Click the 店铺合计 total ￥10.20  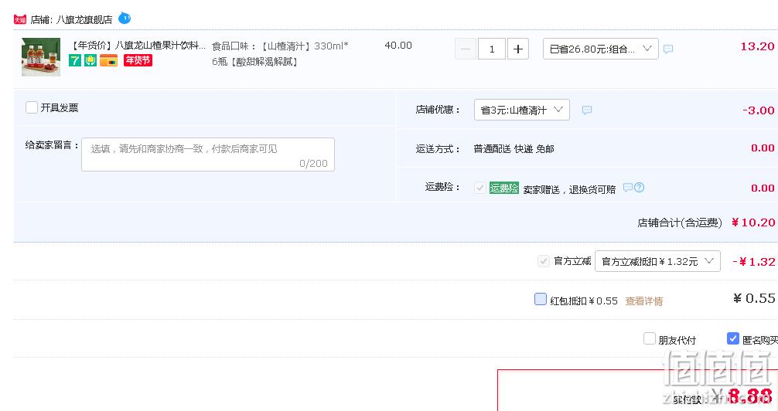pos(753,222)
